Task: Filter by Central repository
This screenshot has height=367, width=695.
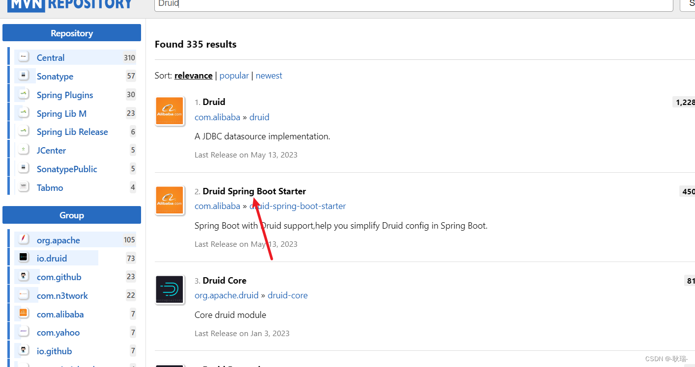Action: (51, 57)
